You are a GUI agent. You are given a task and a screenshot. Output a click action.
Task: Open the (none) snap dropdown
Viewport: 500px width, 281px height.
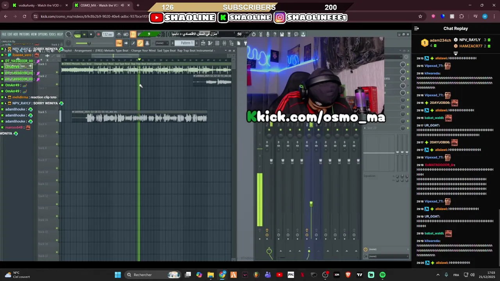click(x=162, y=43)
